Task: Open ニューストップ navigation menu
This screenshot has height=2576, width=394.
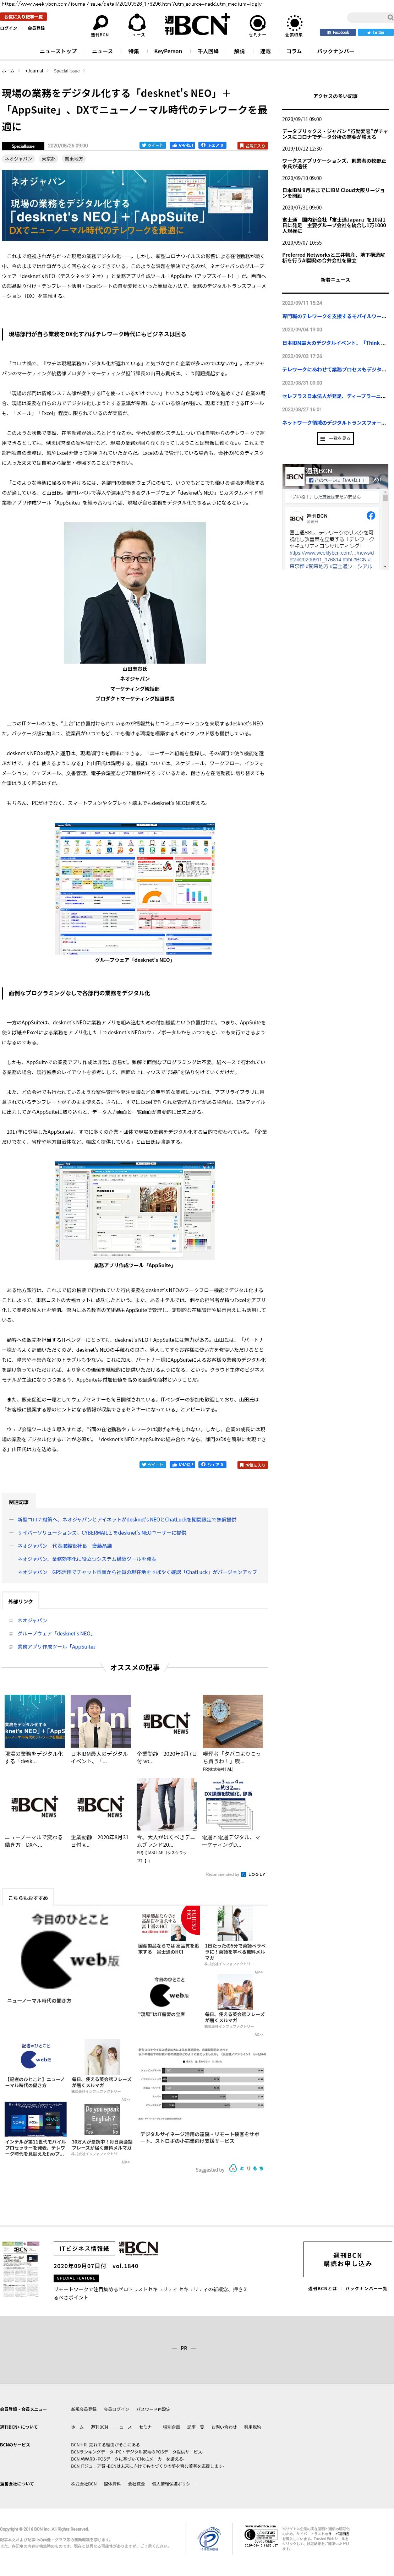Action: click(58, 51)
